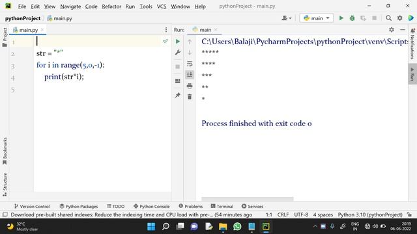This screenshot has width=417, height=234.
Task: Switch the Python 3.10 interpreter
Action: (370, 214)
